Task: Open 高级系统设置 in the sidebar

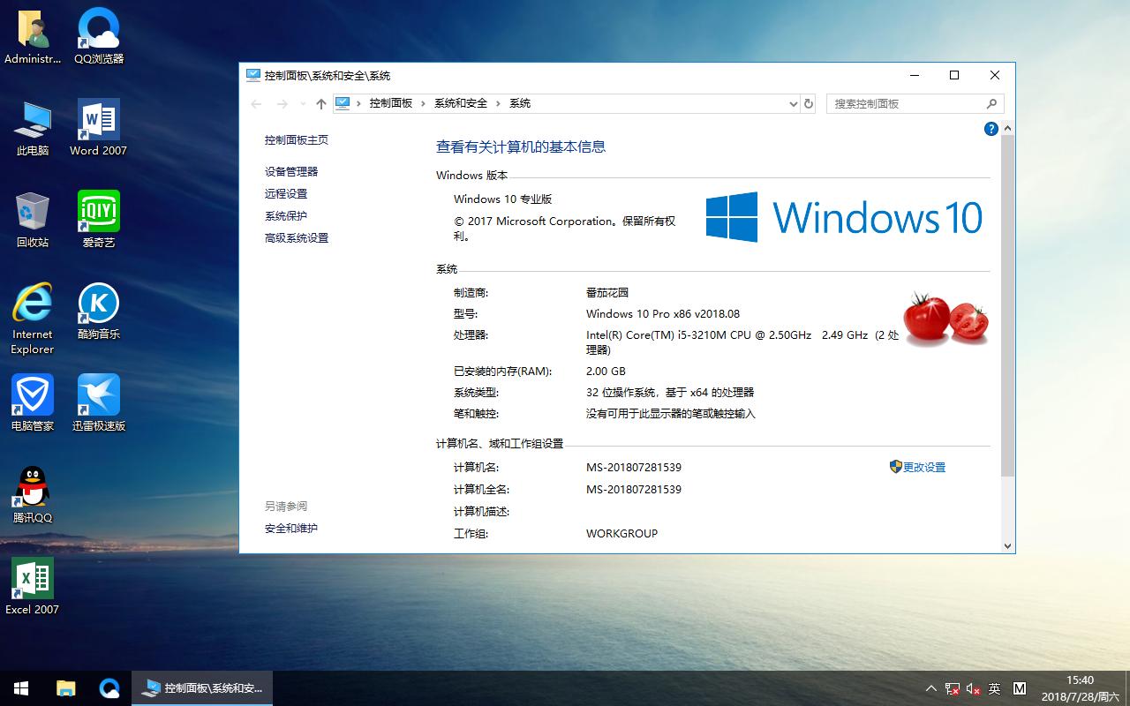Action: [x=297, y=237]
